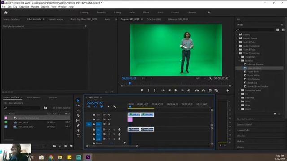Open the File menu
The image size is (287, 161).
pos(4,7)
